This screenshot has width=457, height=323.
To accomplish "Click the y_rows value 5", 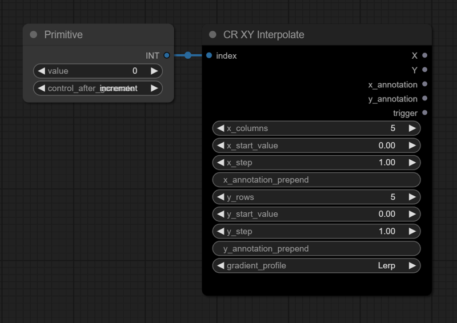I will [393, 197].
